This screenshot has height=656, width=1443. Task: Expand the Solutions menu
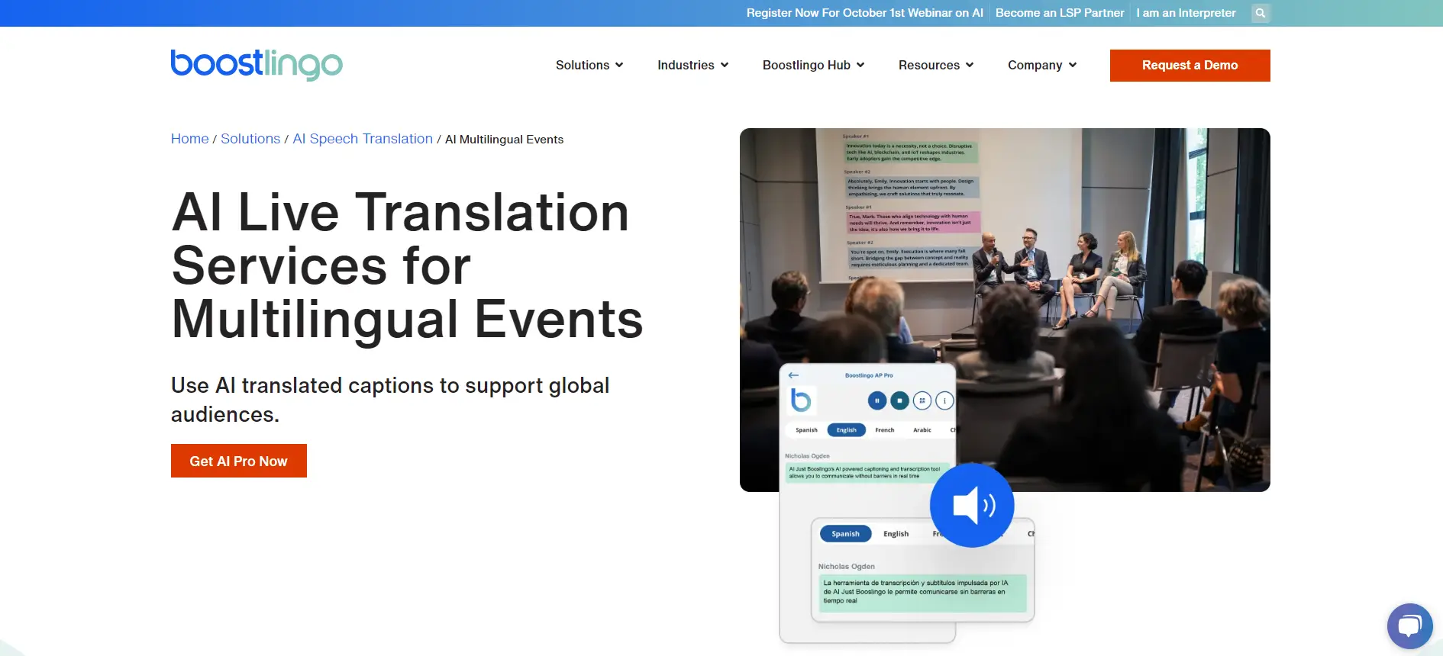(589, 66)
